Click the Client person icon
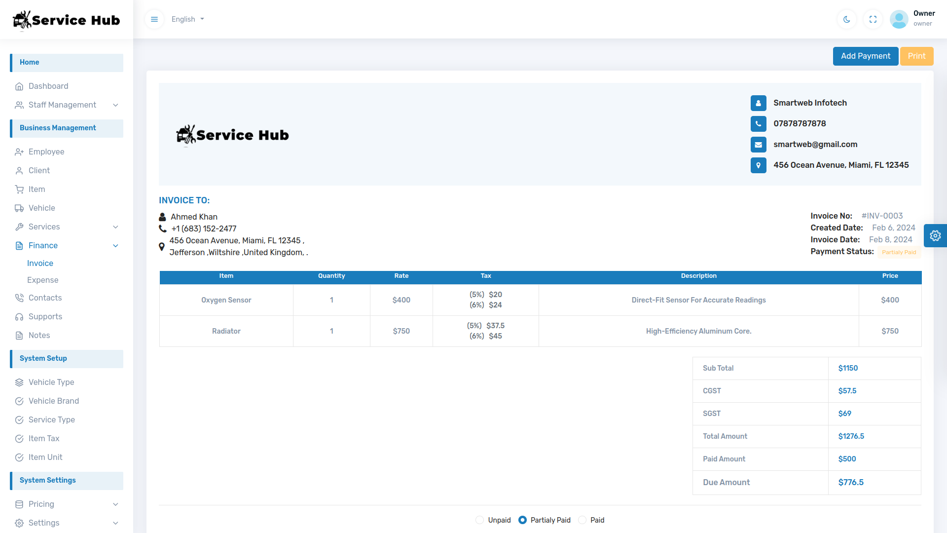The image size is (947, 533). point(19,171)
